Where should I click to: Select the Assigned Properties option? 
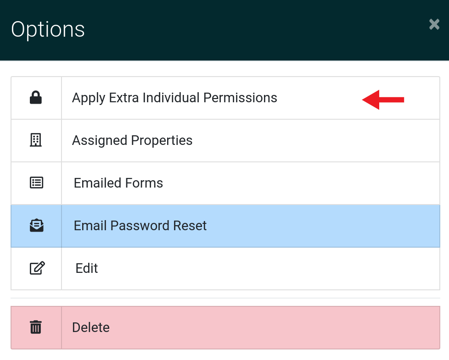tap(132, 140)
